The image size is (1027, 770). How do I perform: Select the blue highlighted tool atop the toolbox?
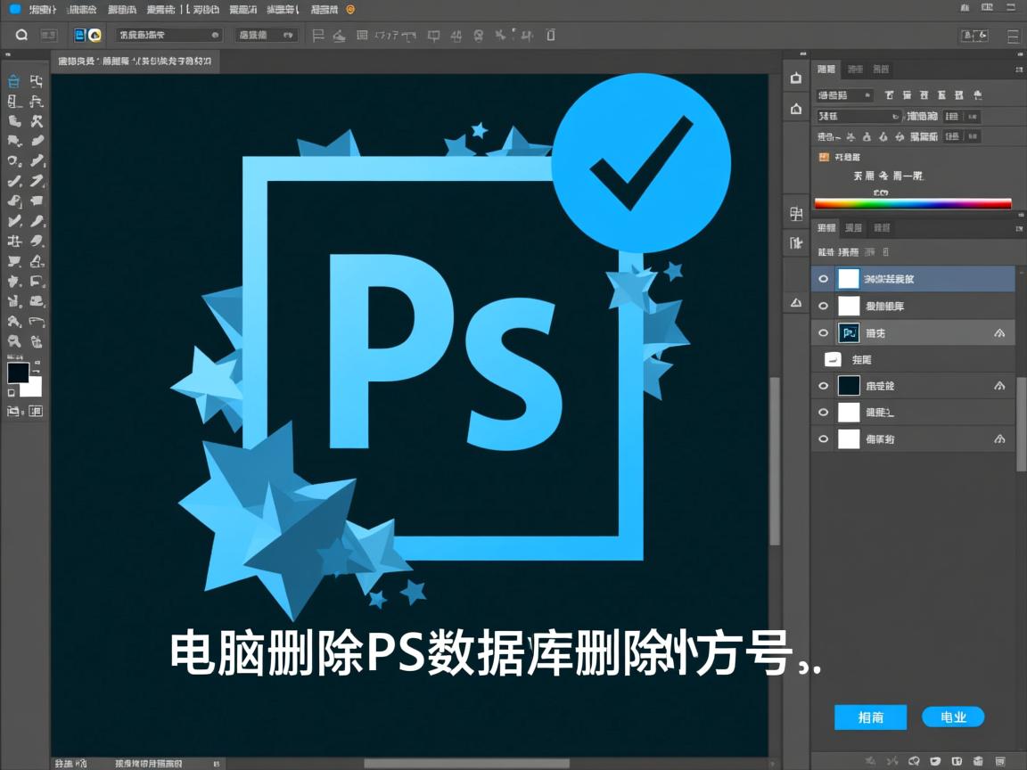14,81
